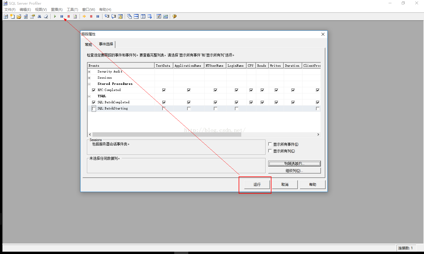Click the new template icon
Screen dimensions: 424x254
coord(12,16)
